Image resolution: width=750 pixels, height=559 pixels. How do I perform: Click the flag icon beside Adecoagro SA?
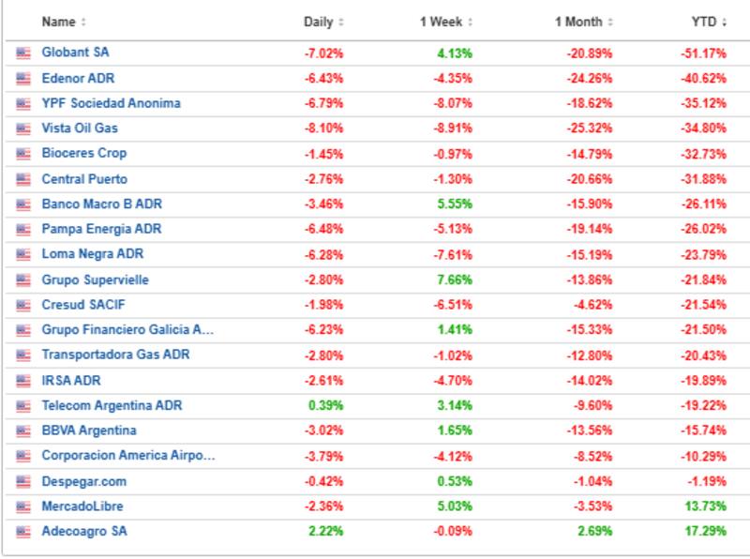coord(23,532)
